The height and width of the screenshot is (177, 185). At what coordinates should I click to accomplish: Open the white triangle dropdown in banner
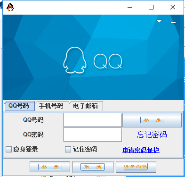click(159, 21)
